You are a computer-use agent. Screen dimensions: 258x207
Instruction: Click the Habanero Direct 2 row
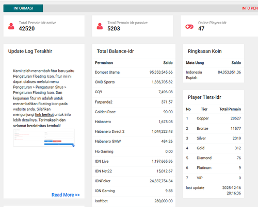click(134, 131)
